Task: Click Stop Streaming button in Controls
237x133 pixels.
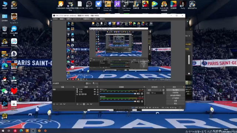Action: (175, 90)
